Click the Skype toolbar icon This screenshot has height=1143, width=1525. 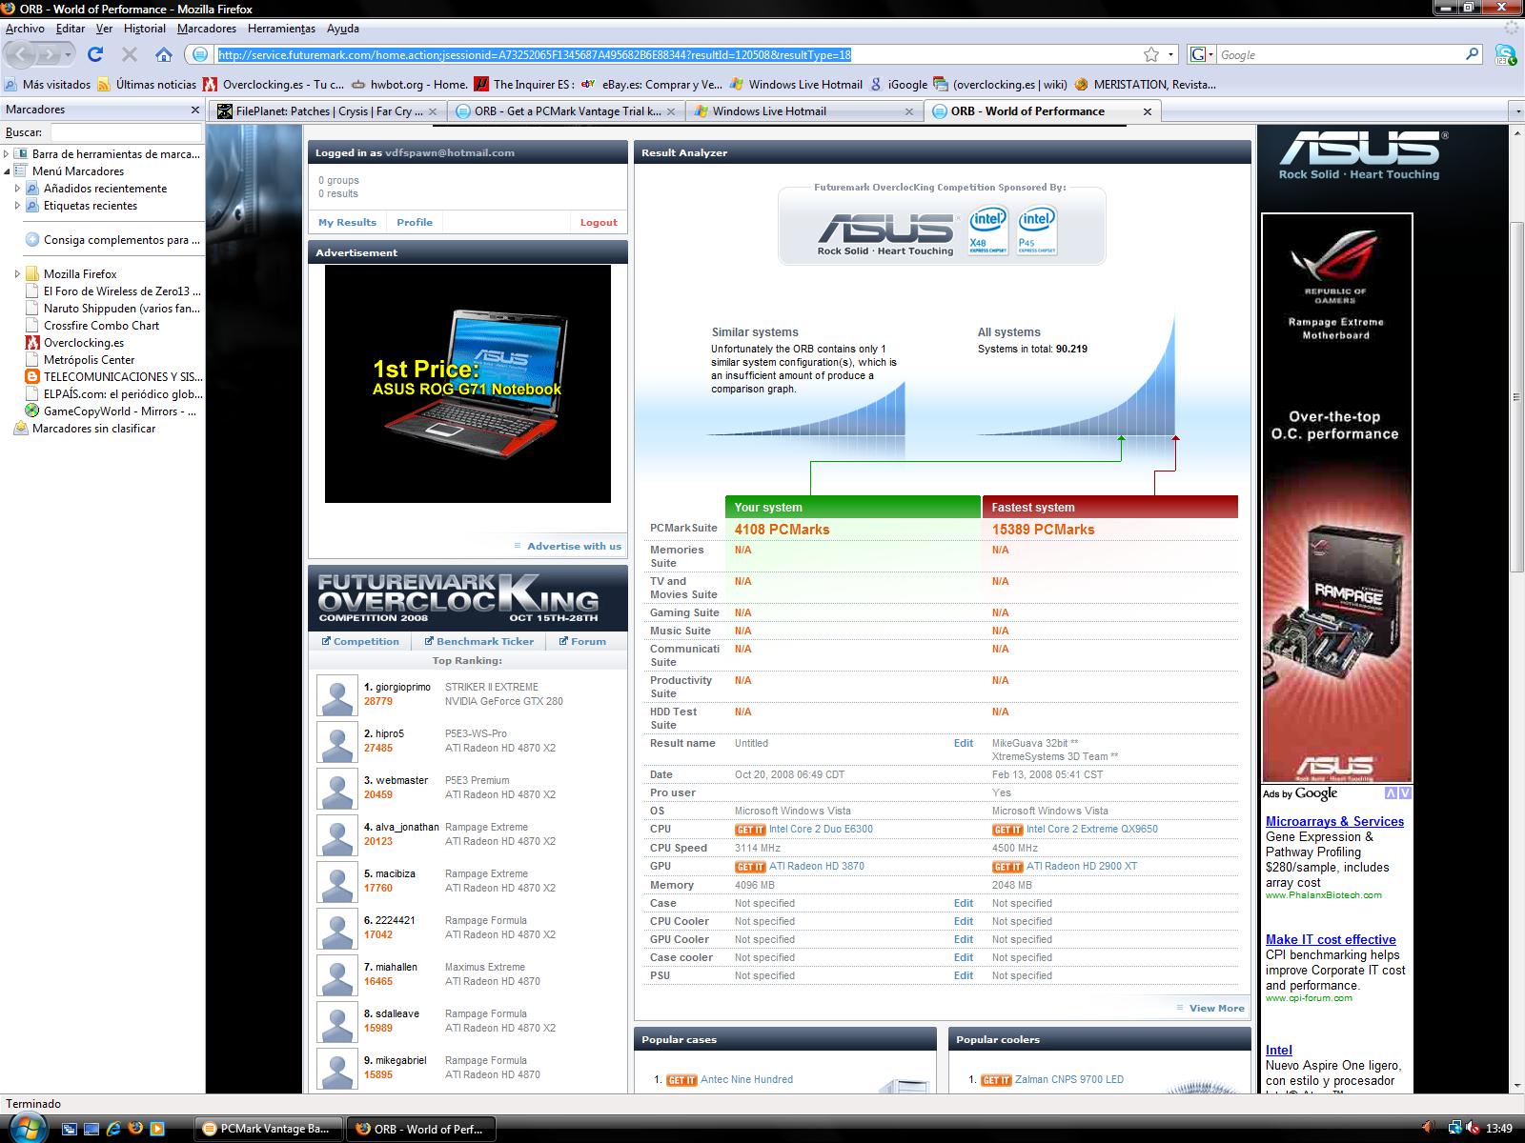pos(1506,54)
